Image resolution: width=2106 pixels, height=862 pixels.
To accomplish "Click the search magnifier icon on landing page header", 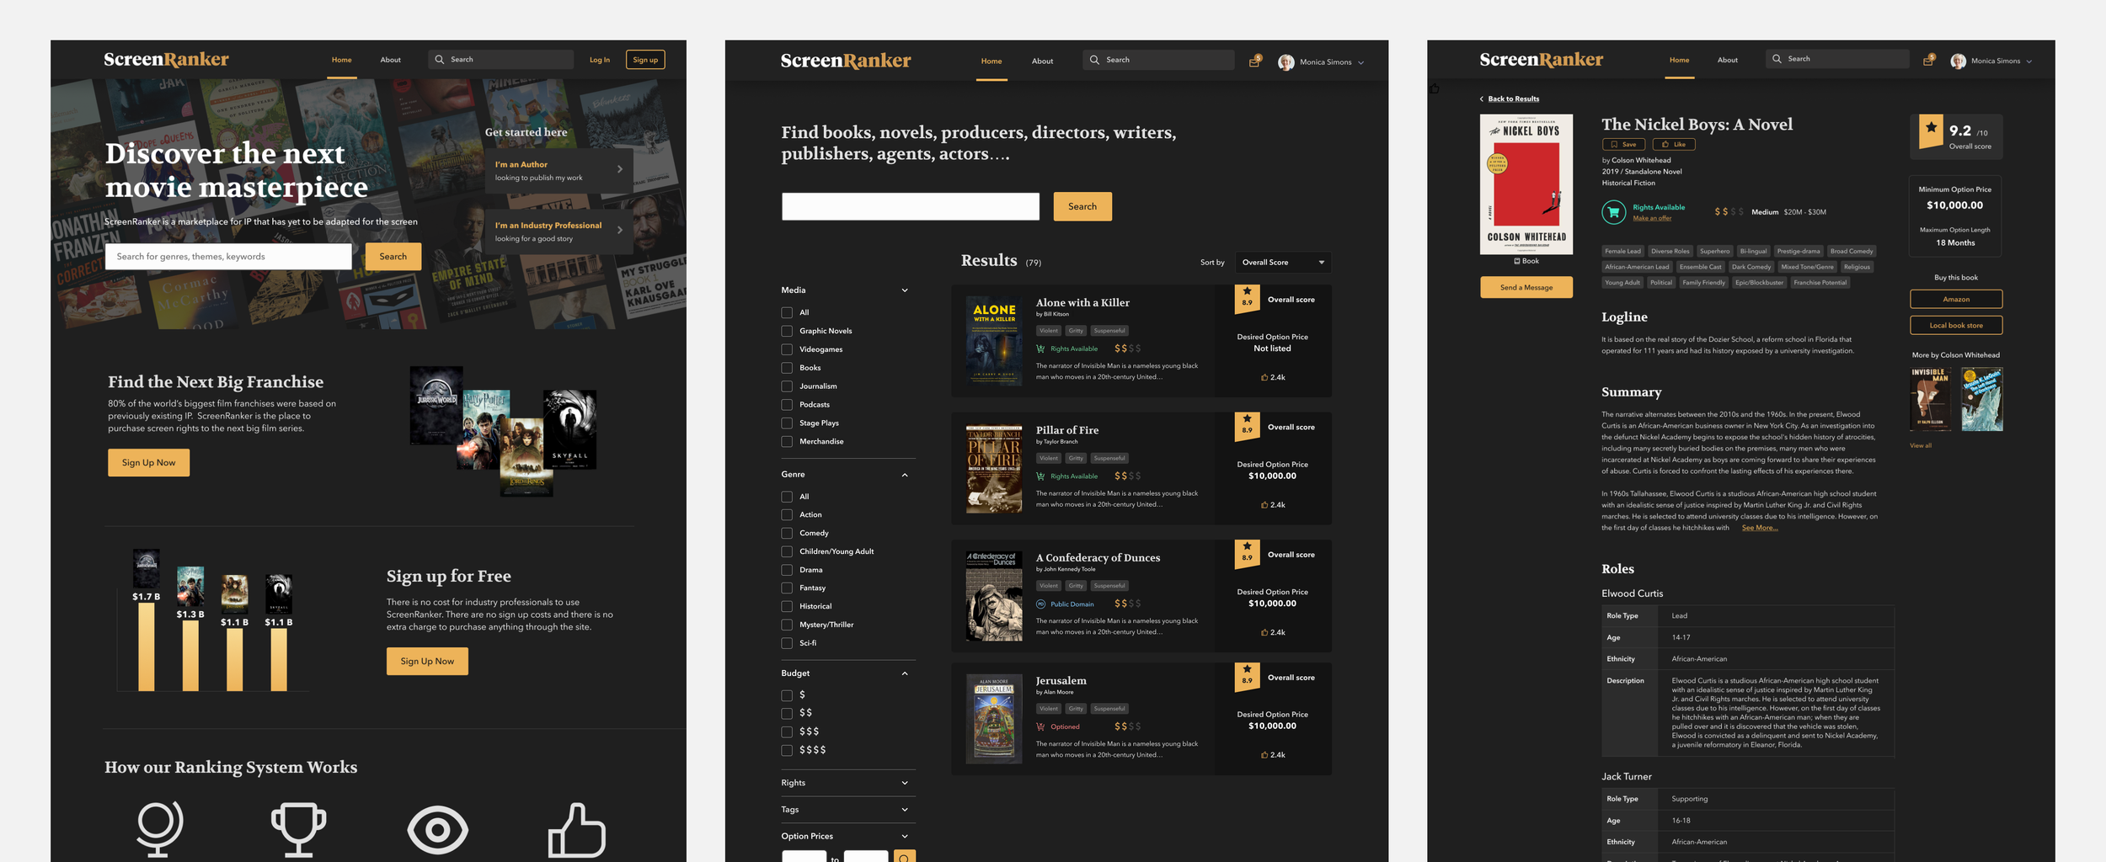I will (439, 60).
